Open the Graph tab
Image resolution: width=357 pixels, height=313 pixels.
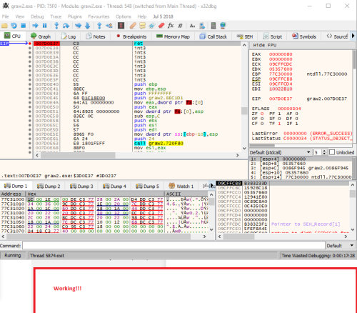click(x=41, y=36)
